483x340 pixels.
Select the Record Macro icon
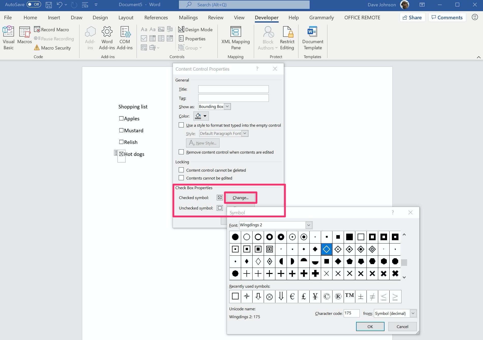pyautogui.click(x=37, y=29)
